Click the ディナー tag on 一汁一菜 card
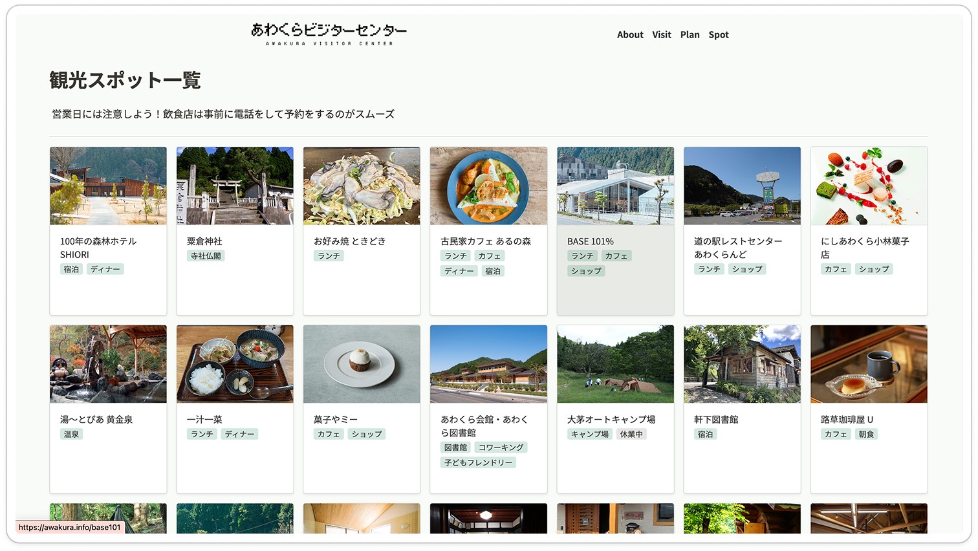This screenshot has height=551, width=978. [239, 435]
